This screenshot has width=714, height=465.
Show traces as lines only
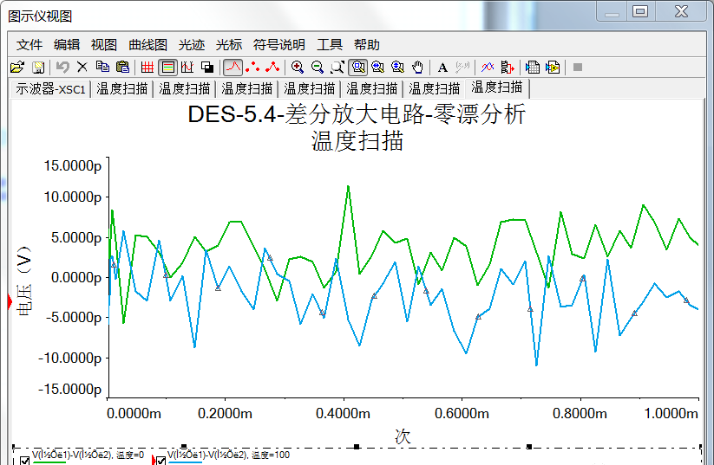coord(233,68)
